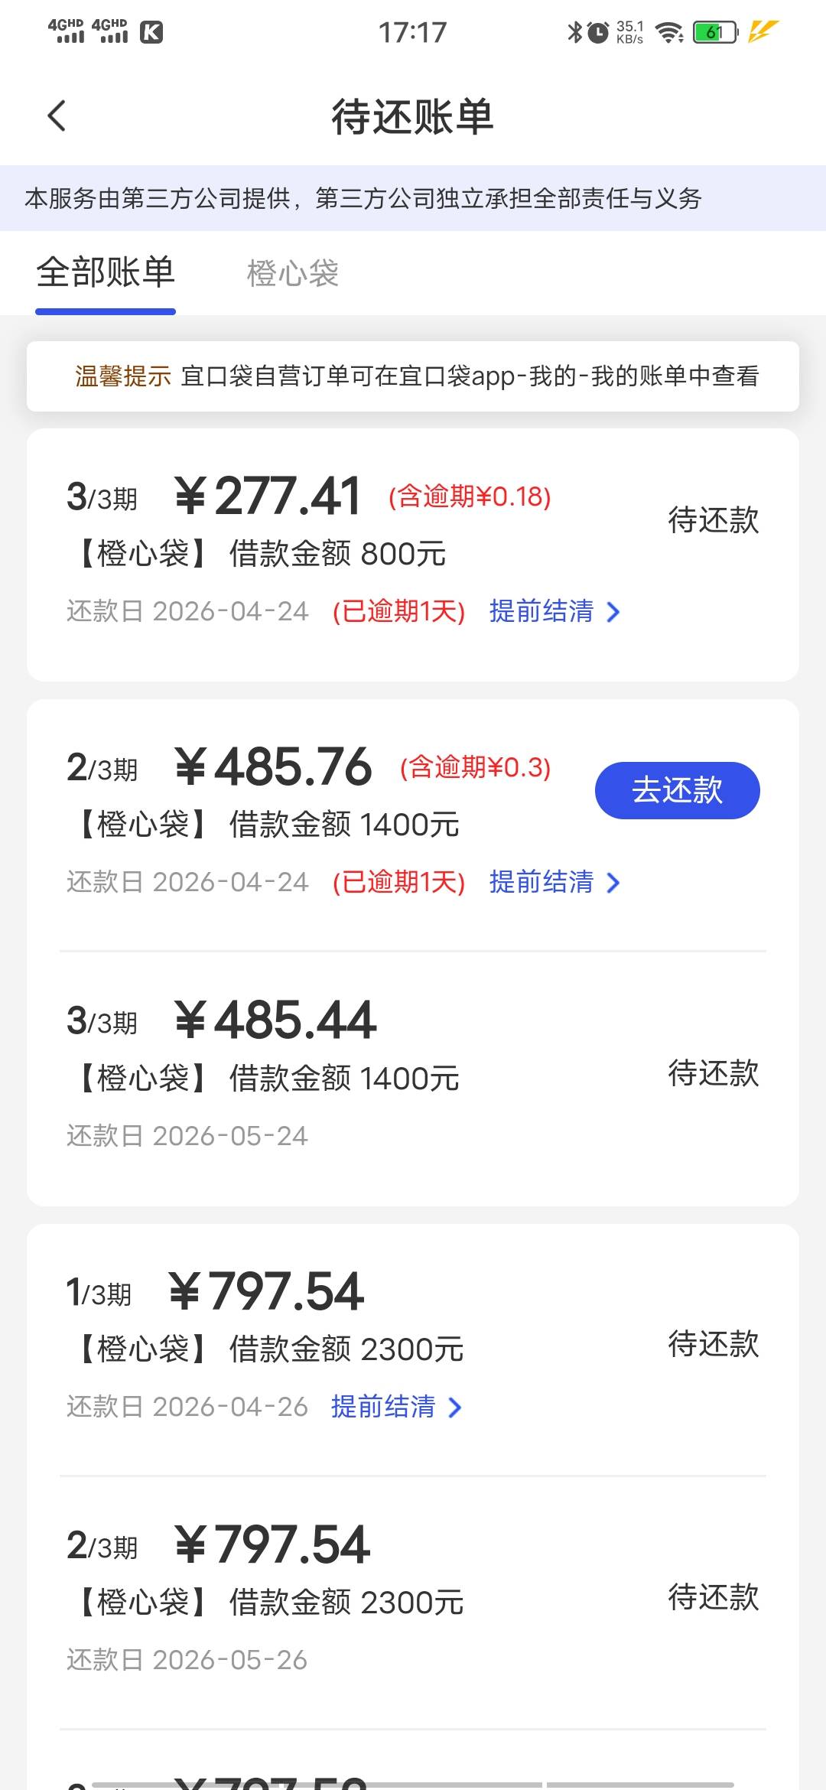Viewport: 826px width, 1790px height.
Task: Tap the yellow charging bolt icon
Action: pos(763,32)
